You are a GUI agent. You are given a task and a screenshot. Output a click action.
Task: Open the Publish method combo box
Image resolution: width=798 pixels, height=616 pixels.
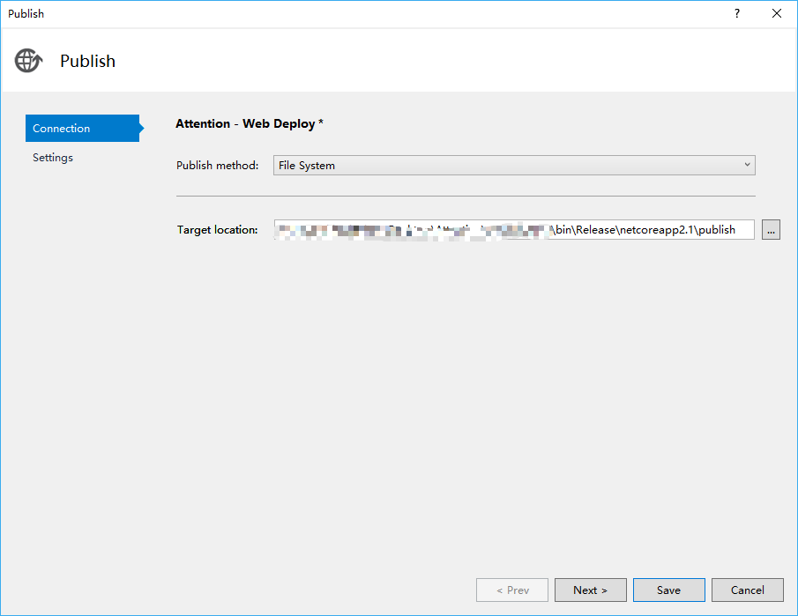click(513, 165)
